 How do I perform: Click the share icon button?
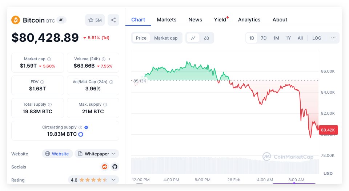click(x=113, y=20)
